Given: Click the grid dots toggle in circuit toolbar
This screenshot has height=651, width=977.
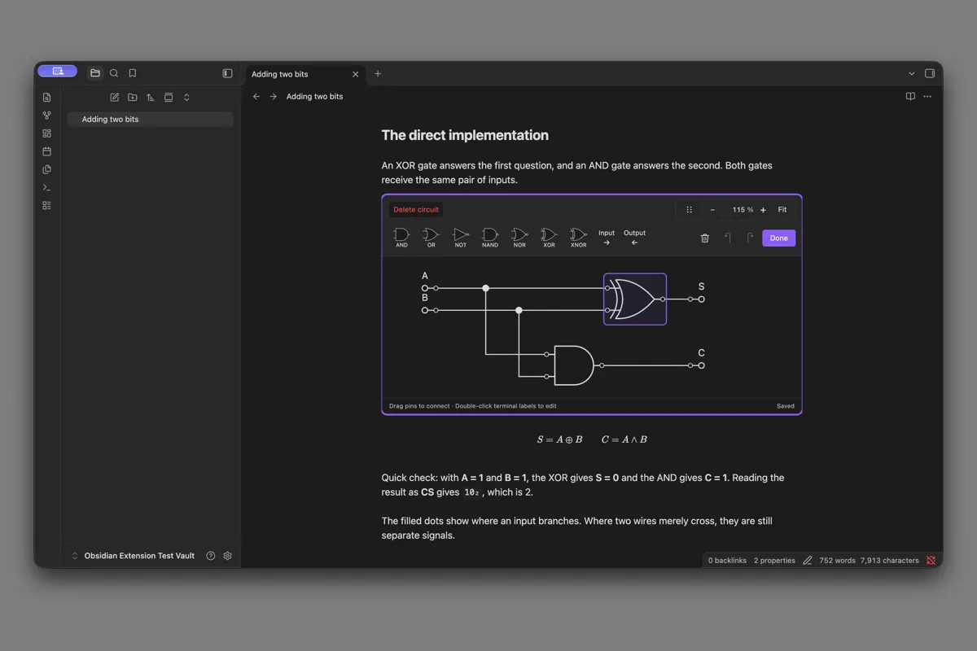Looking at the screenshot, I should [x=689, y=210].
